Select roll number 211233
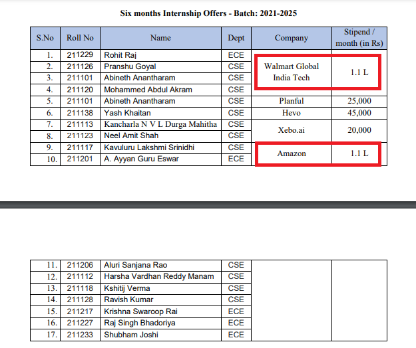This screenshot has width=416, height=348. pyautogui.click(x=80, y=335)
